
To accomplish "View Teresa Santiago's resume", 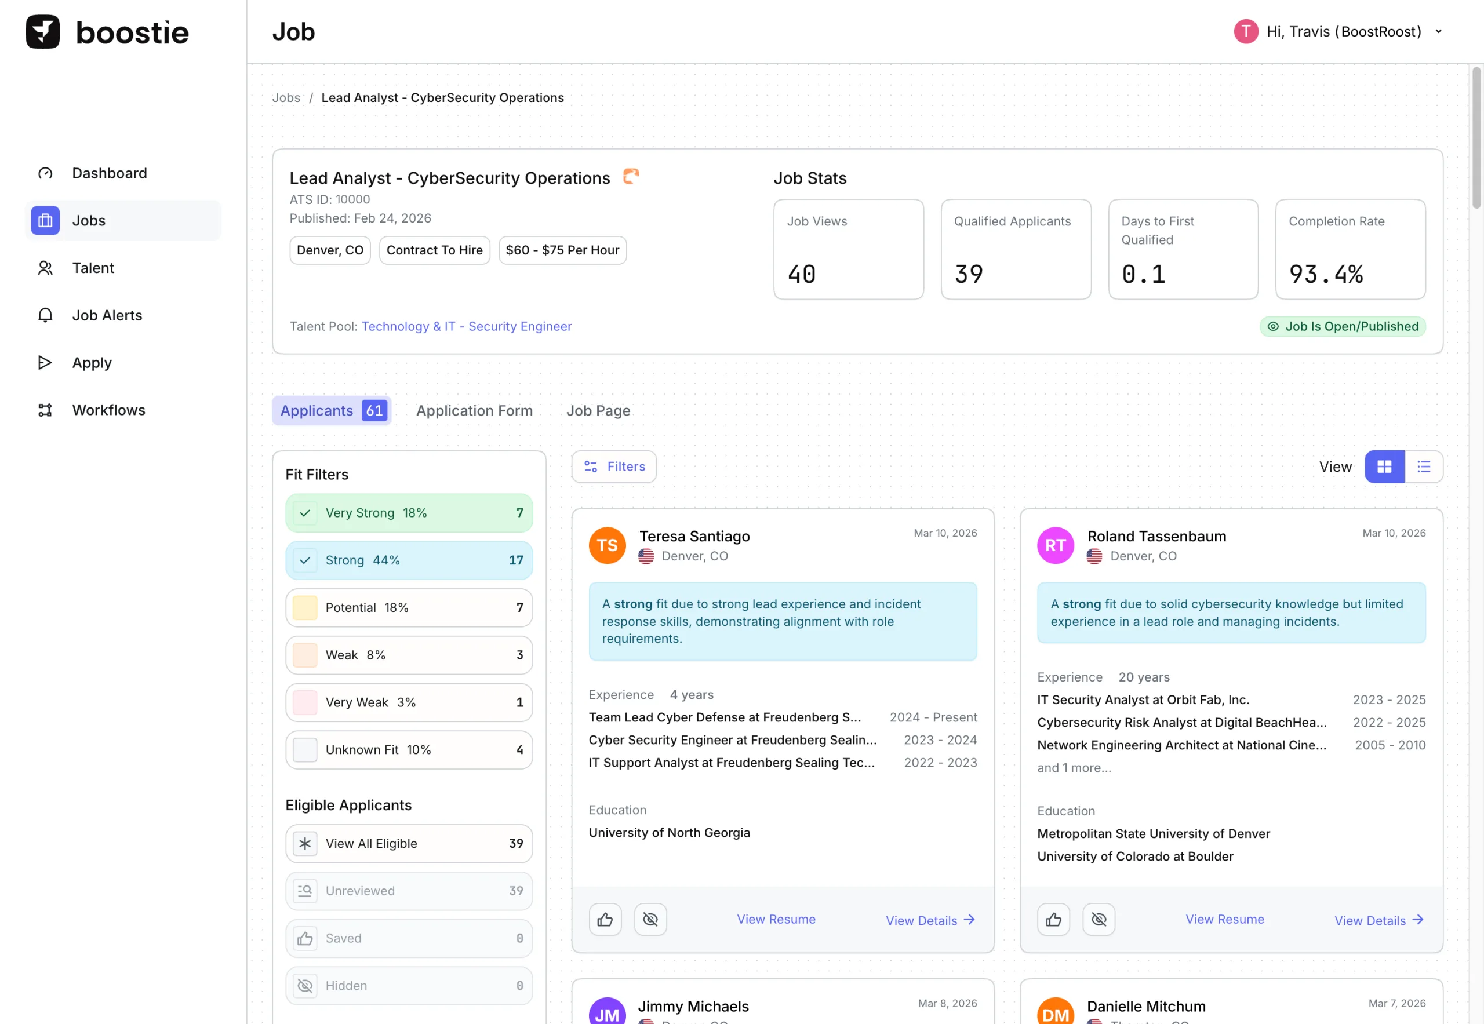I will 776,919.
